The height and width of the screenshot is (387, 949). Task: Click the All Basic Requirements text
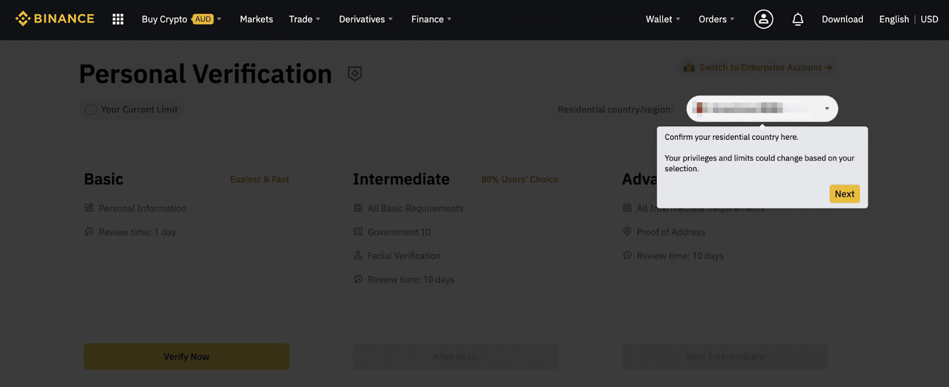click(415, 209)
